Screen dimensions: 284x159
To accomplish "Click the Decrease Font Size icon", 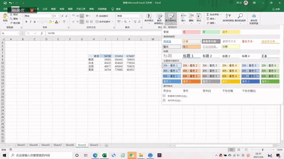I will pos(67,16).
